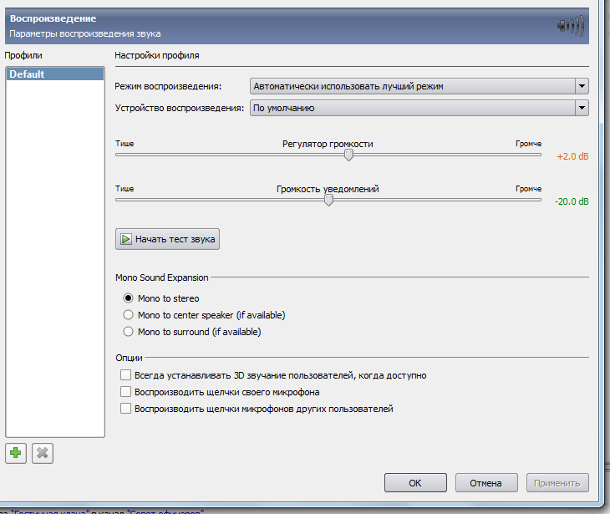Enable playing own microphone clicks
The width and height of the screenshot is (610, 514).
click(126, 392)
